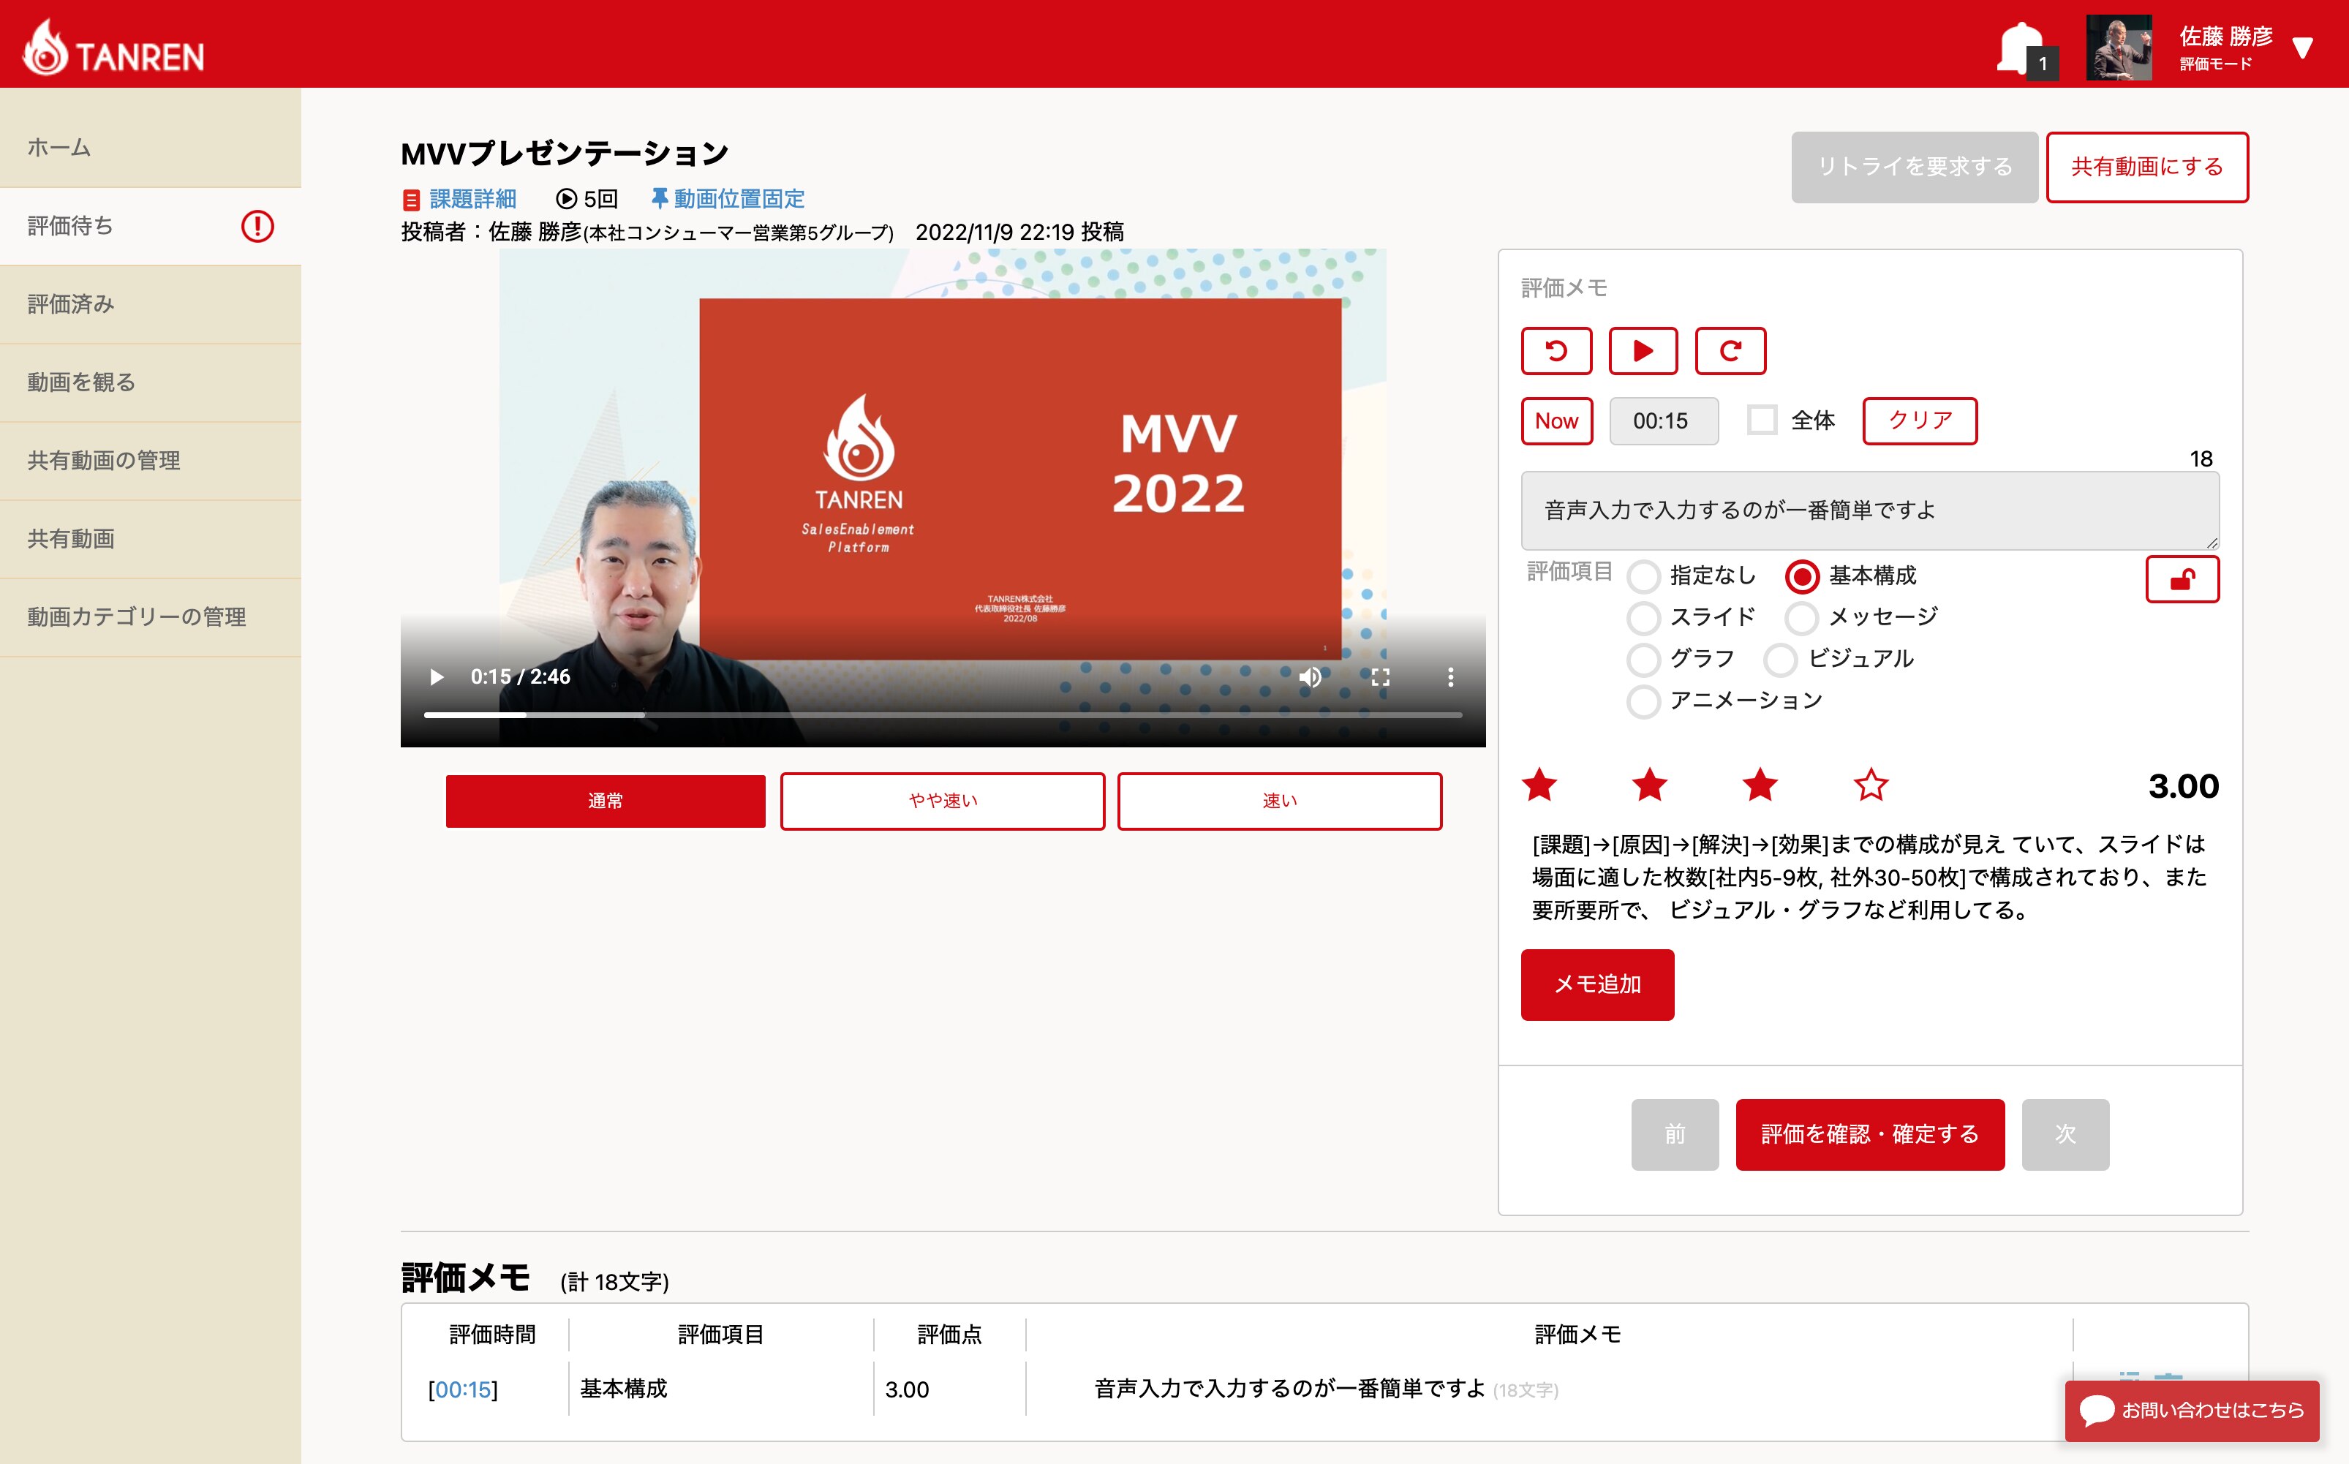Click the rewind button in 評価メモ
Image resolution: width=2349 pixels, height=1464 pixels.
(1556, 350)
